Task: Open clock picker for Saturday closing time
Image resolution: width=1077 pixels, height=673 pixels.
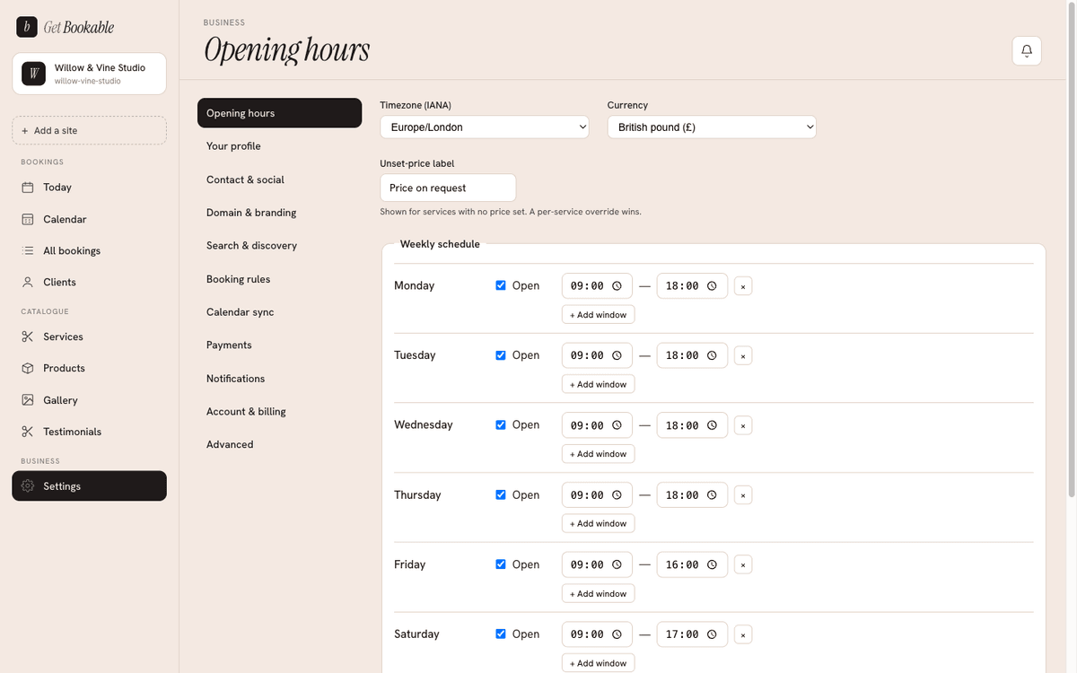Action: point(712,634)
